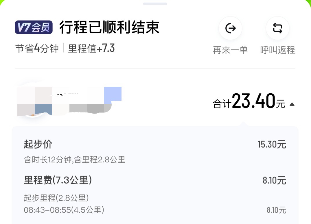Tap the sheet drag handle at top
Image resolution: width=311 pixels, height=224 pixels.
[155, 4]
